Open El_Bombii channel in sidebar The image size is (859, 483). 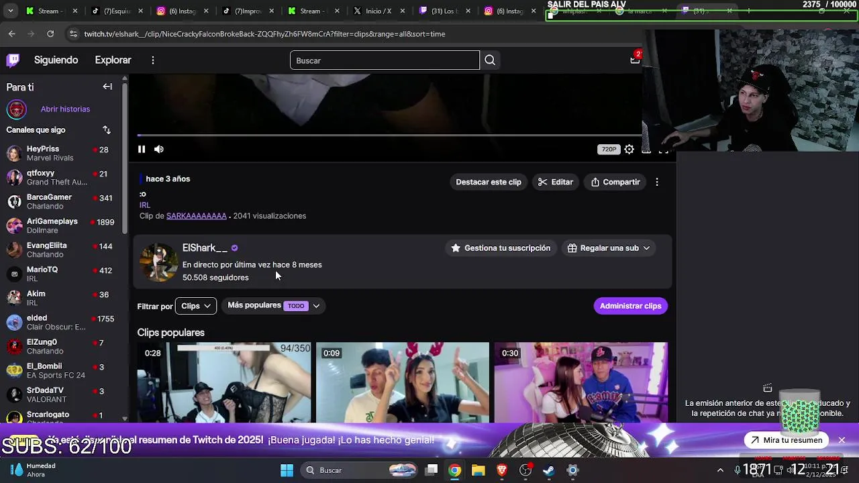point(62,370)
